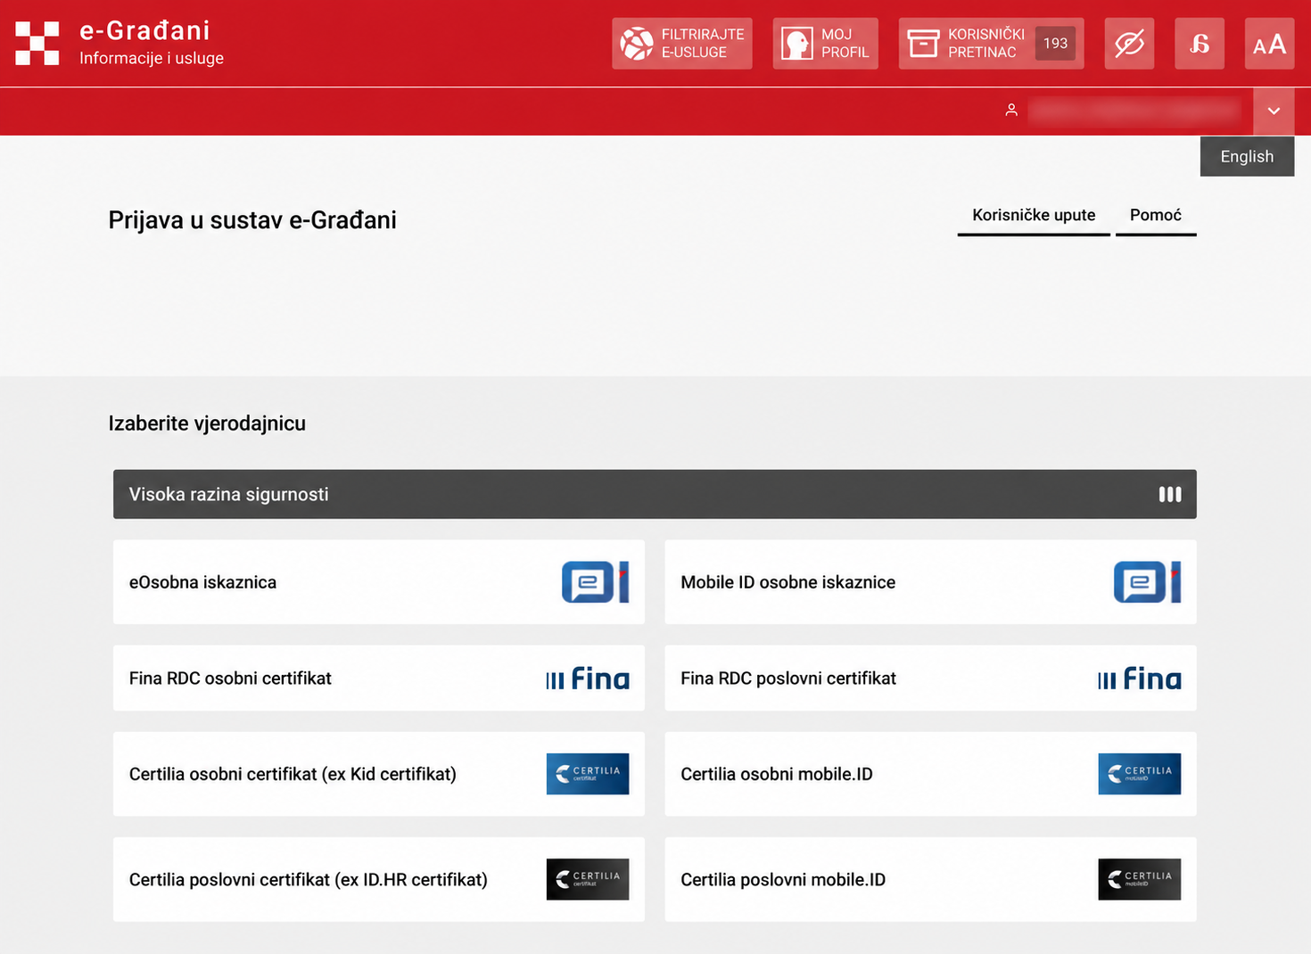Select Fina RDC osobni certifikat
This screenshot has height=954, width=1311.
378,678
